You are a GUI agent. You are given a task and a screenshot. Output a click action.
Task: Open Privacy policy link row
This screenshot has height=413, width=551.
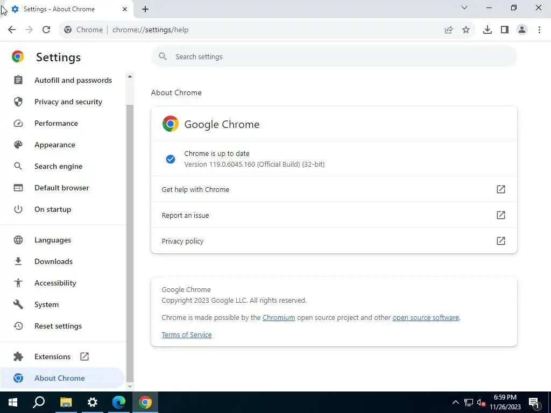point(334,241)
